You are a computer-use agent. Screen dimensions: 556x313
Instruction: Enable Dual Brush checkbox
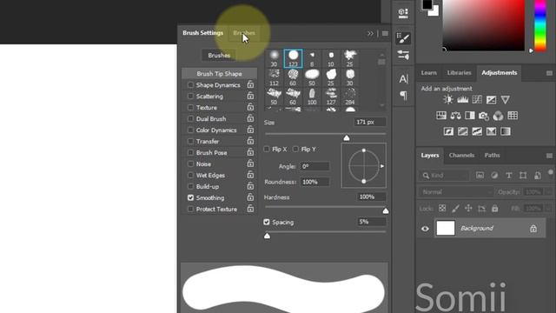click(x=190, y=118)
